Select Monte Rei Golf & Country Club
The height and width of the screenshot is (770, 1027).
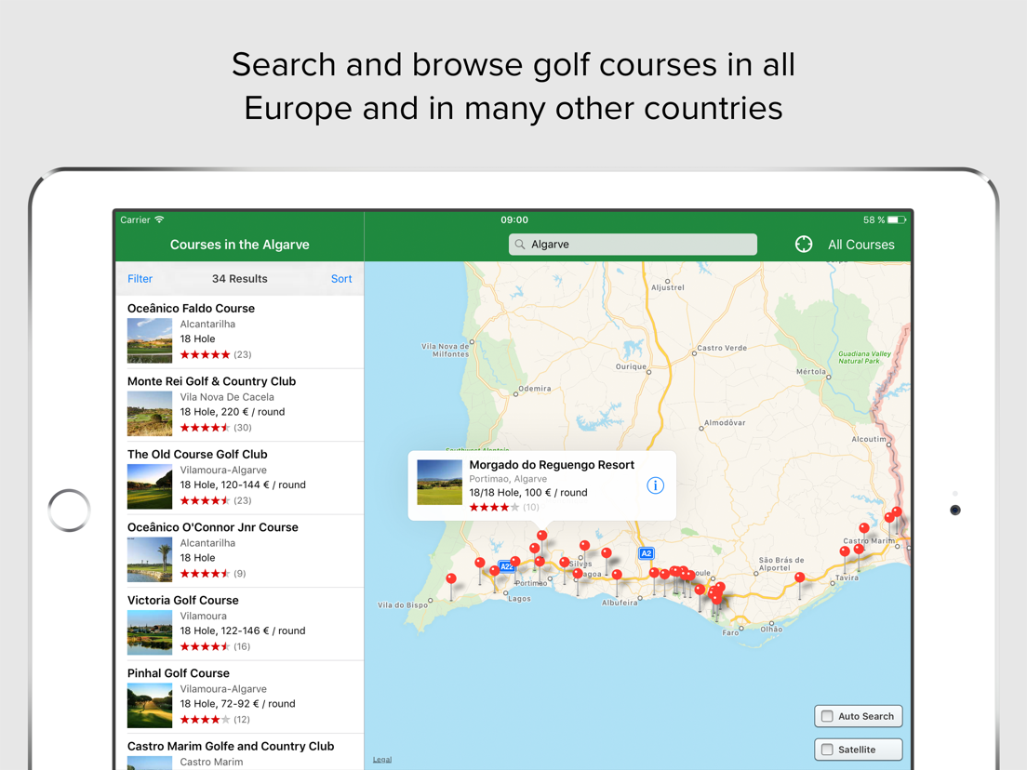click(x=240, y=405)
